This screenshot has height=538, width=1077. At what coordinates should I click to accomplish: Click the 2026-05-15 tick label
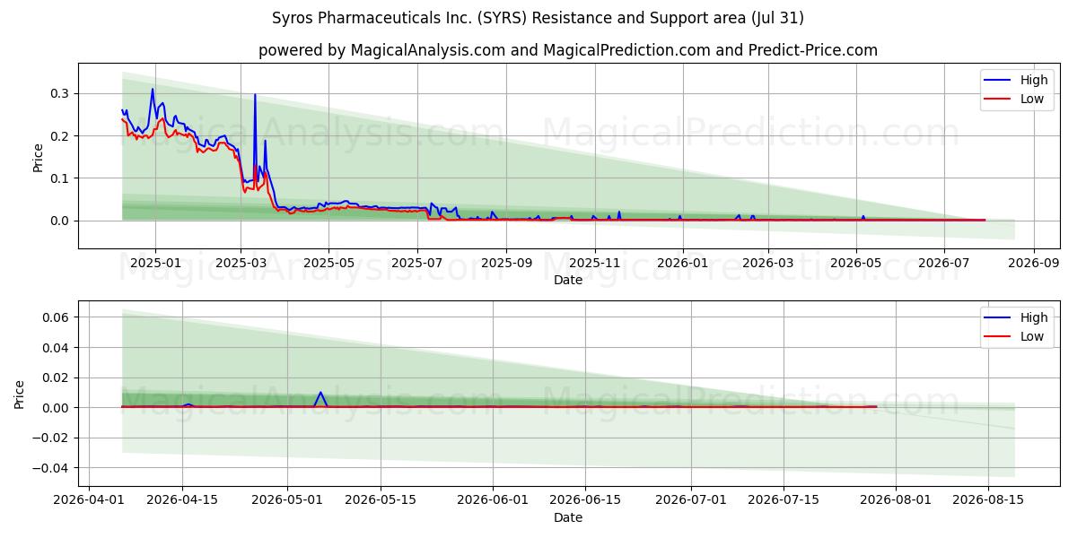[x=381, y=500]
